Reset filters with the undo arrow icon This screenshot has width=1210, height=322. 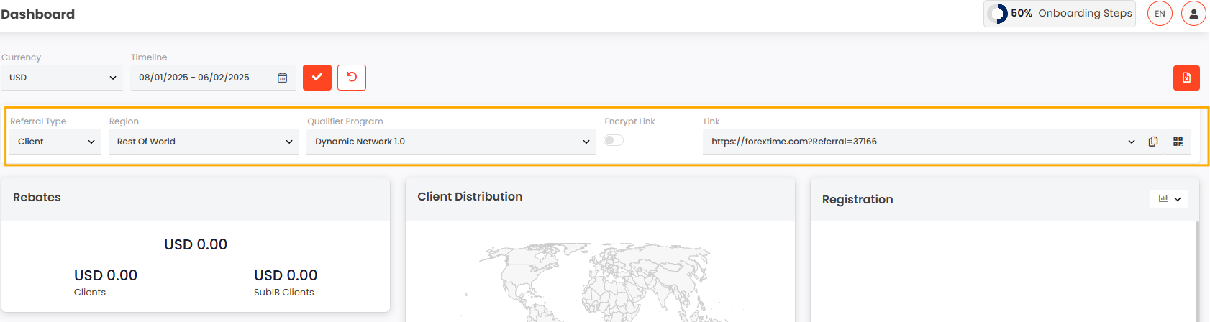tap(352, 78)
